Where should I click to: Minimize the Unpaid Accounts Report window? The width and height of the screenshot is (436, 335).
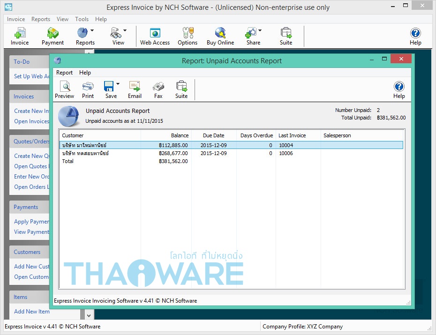click(x=372, y=60)
